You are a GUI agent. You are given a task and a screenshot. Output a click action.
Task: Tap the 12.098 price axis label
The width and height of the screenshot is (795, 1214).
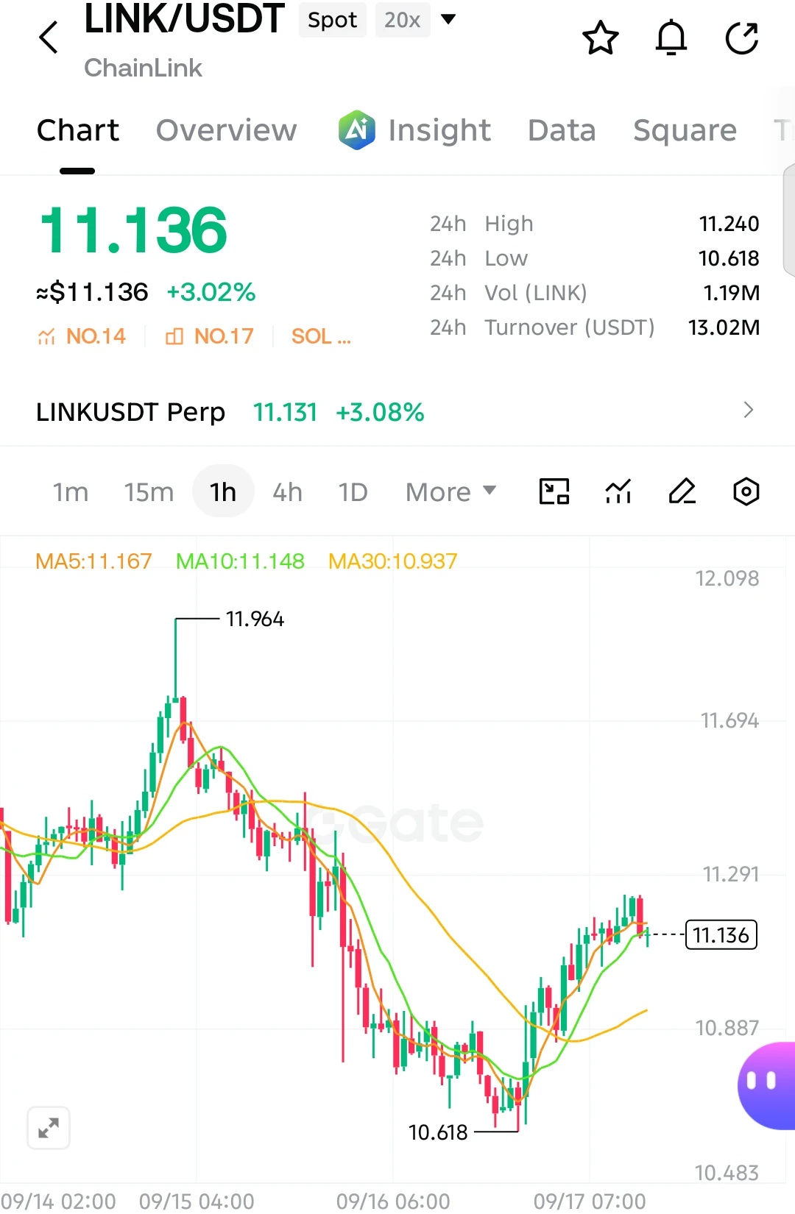(727, 578)
